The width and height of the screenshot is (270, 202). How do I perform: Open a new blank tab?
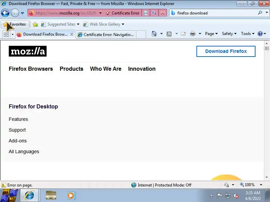tap(141, 35)
